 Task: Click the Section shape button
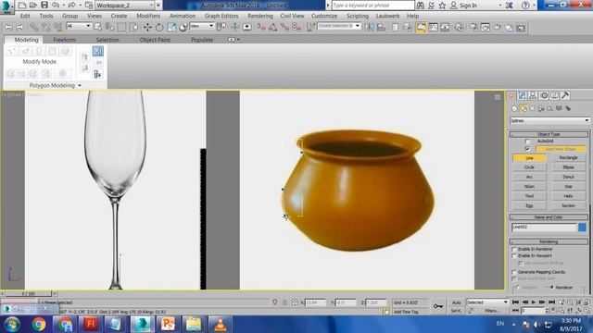point(568,205)
